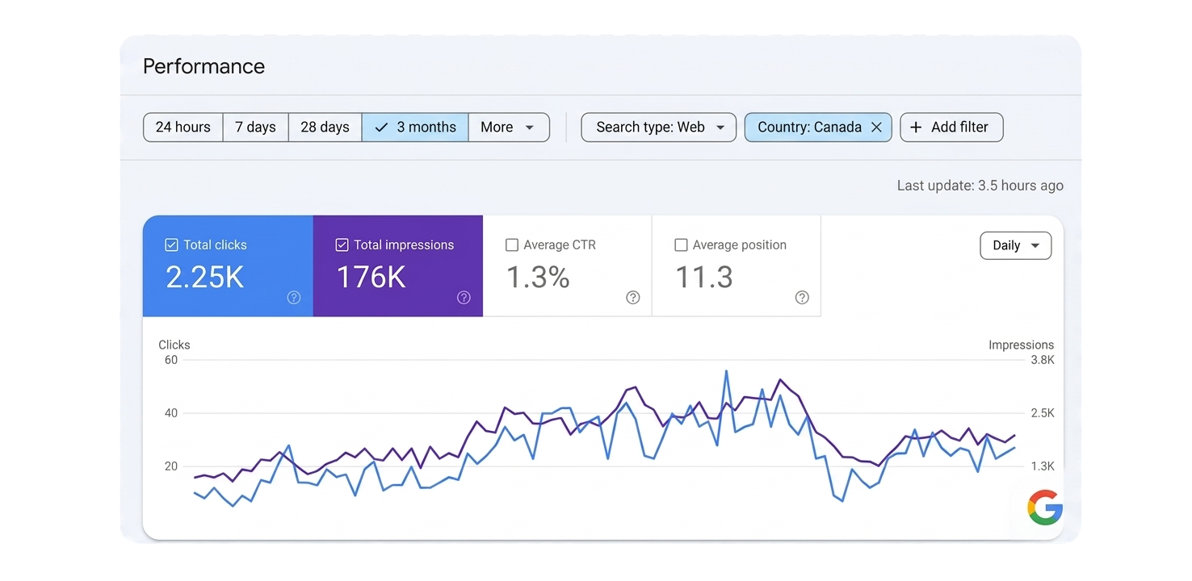Remove the Country: Canada filter with X

[x=876, y=127]
